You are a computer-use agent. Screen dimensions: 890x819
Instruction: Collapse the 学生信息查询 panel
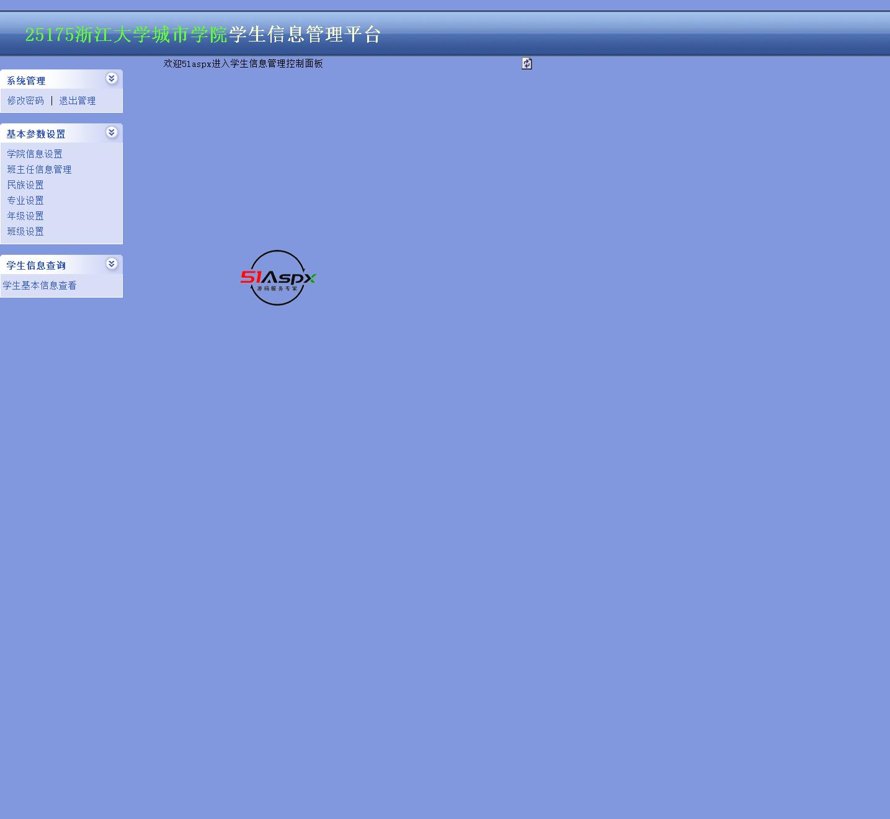pyautogui.click(x=112, y=263)
